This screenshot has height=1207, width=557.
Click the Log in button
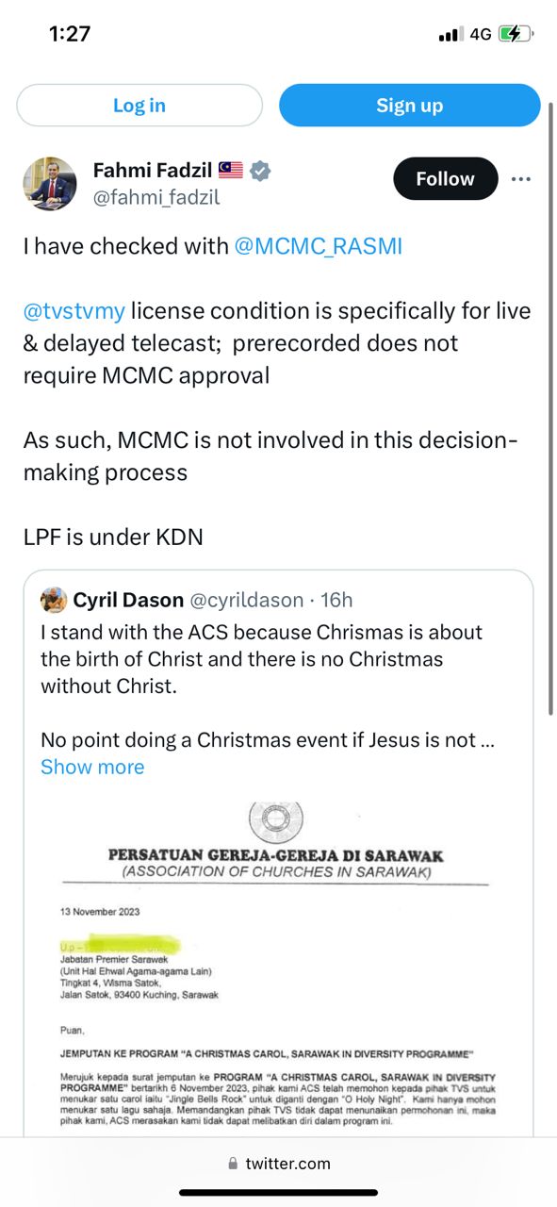tap(139, 106)
